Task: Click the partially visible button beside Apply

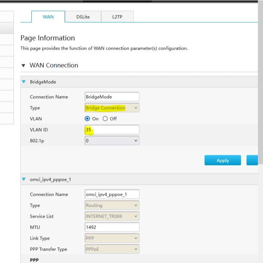Action: coord(252,160)
